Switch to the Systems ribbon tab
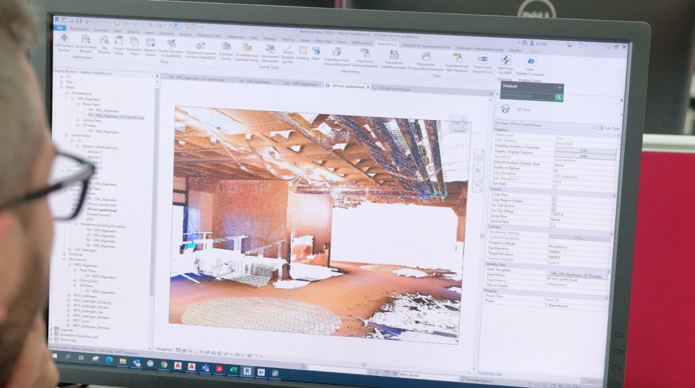Image resolution: width=695 pixels, height=388 pixels. coord(133,31)
